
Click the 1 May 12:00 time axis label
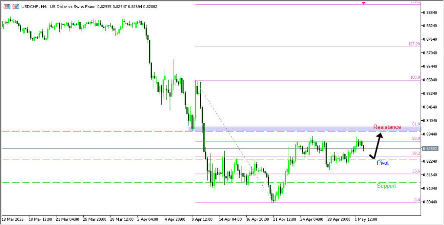click(367, 219)
